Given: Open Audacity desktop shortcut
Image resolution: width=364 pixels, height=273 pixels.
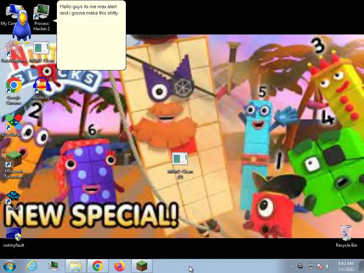Looking at the screenshot, I should [41, 89].
